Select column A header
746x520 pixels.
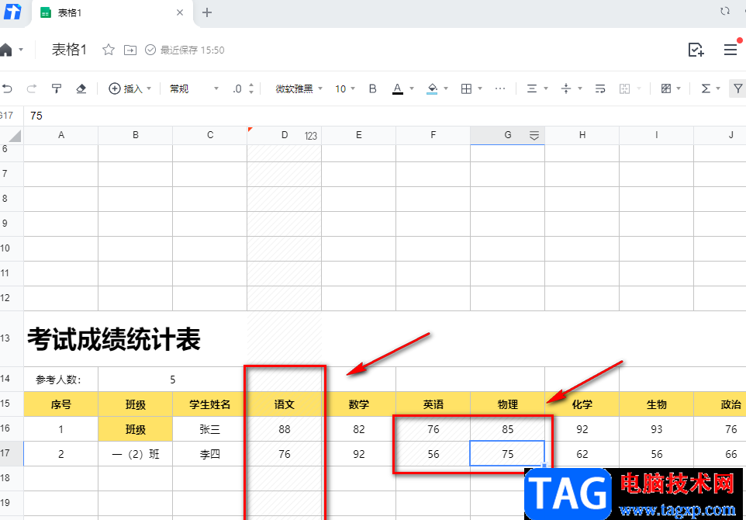(x=61, y=135)
